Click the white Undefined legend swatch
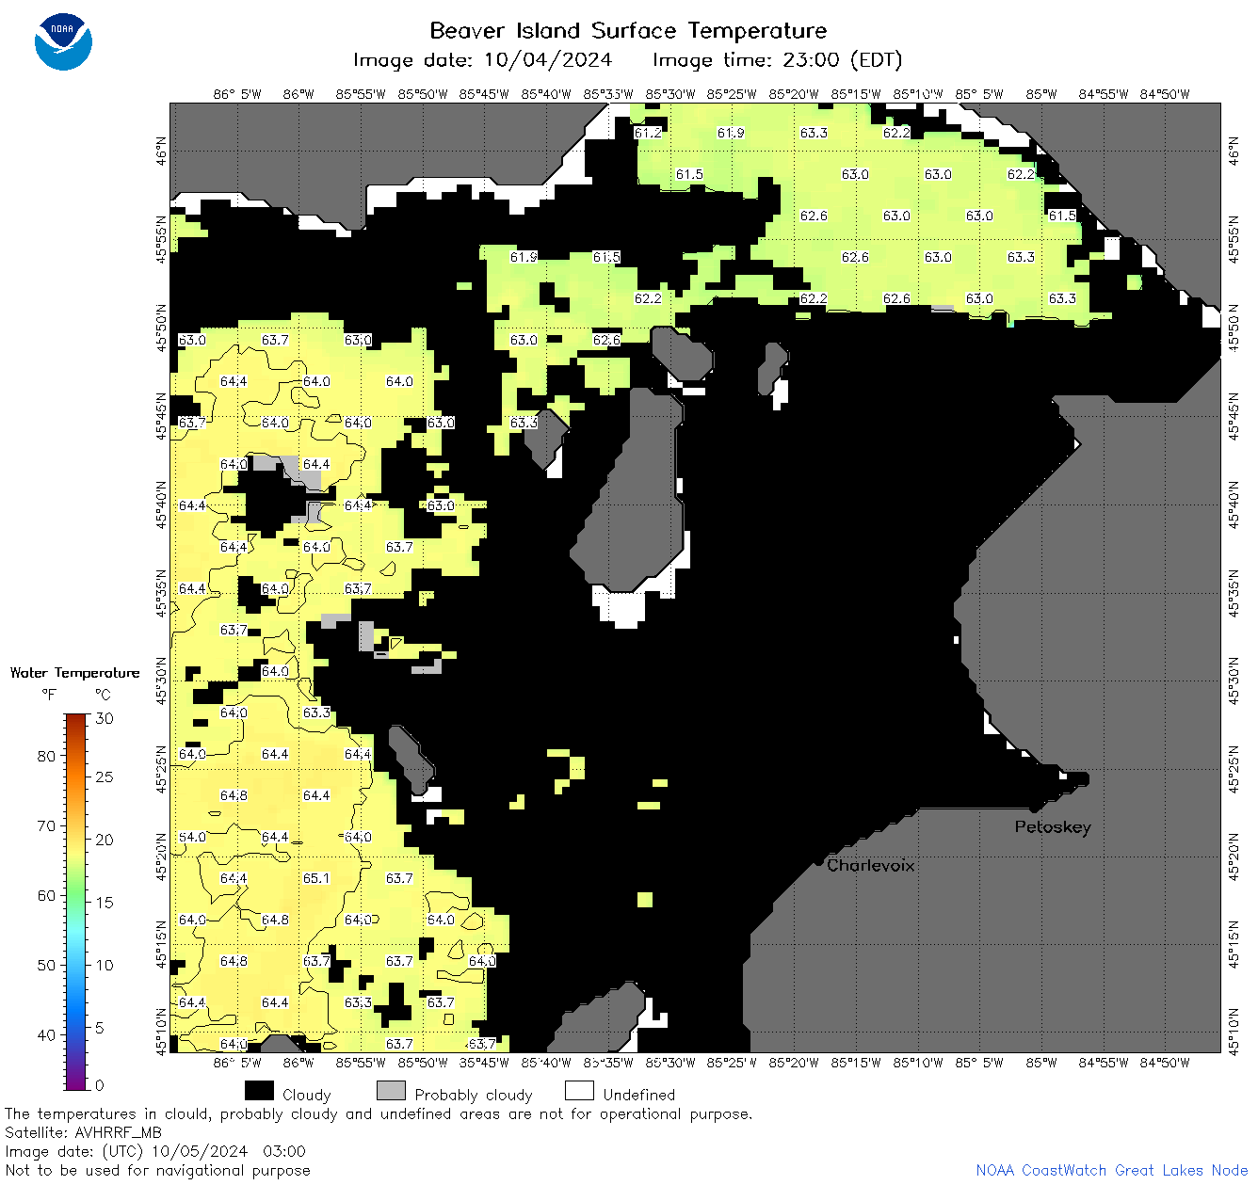The image size is (1258, 1185). pos(579,1091)
